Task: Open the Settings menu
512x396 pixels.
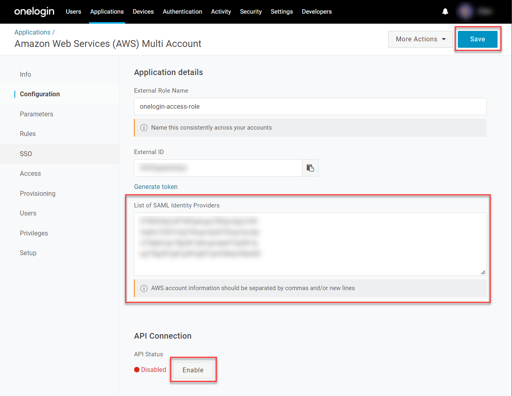Action: [282, 12]
